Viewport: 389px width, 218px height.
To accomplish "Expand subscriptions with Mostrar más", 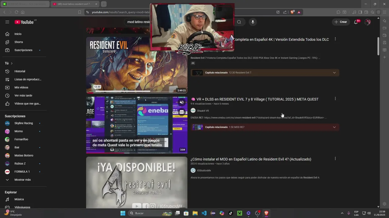I will (23, 180).
